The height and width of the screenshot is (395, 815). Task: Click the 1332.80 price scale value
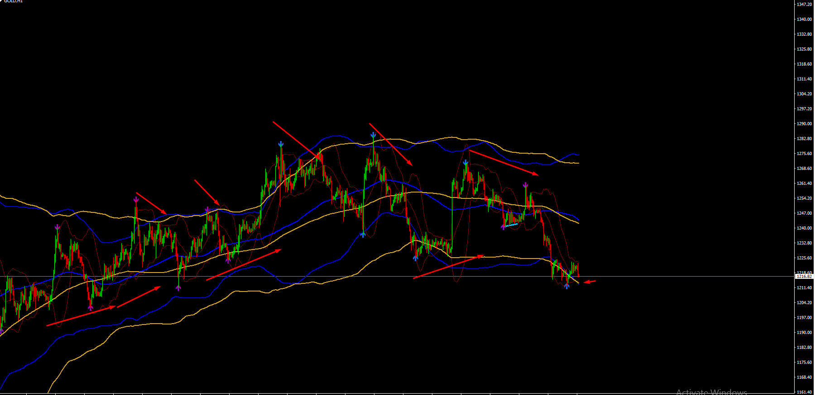coord(804,34)
